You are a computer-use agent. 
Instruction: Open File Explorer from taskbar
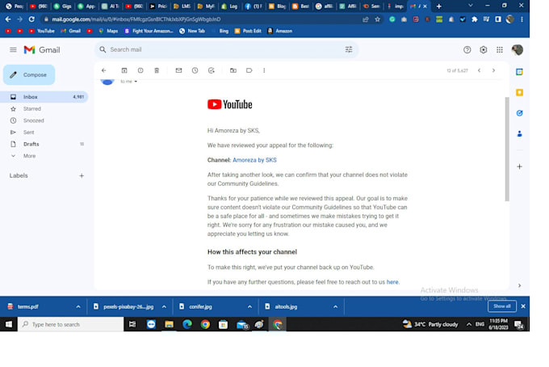pos(169,325)
